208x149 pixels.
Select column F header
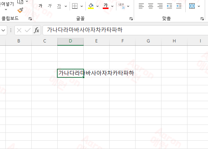pyautogui.click(x=123, y=41)
